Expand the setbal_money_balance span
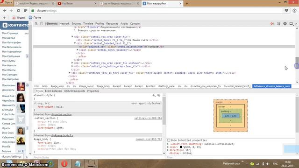This screenshot has height=168, width=299. 78,50
